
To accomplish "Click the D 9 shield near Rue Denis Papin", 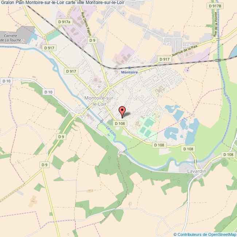I will [92, 40].
